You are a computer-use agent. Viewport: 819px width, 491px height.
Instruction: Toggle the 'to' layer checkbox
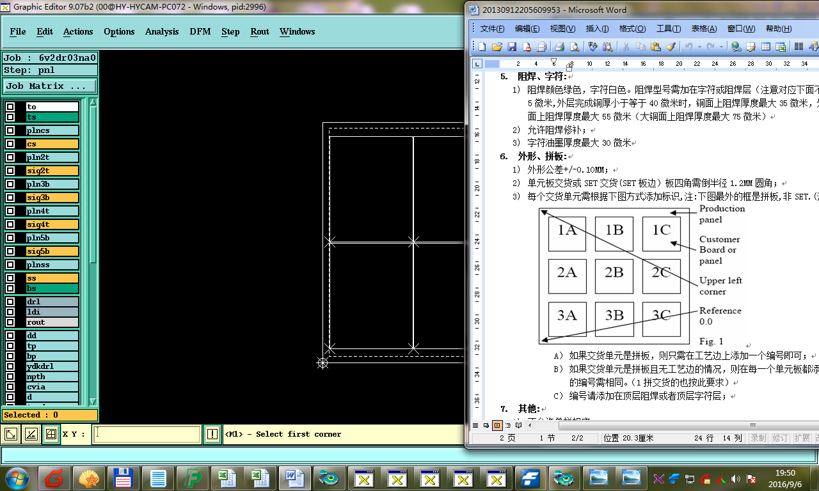[11, 107]
